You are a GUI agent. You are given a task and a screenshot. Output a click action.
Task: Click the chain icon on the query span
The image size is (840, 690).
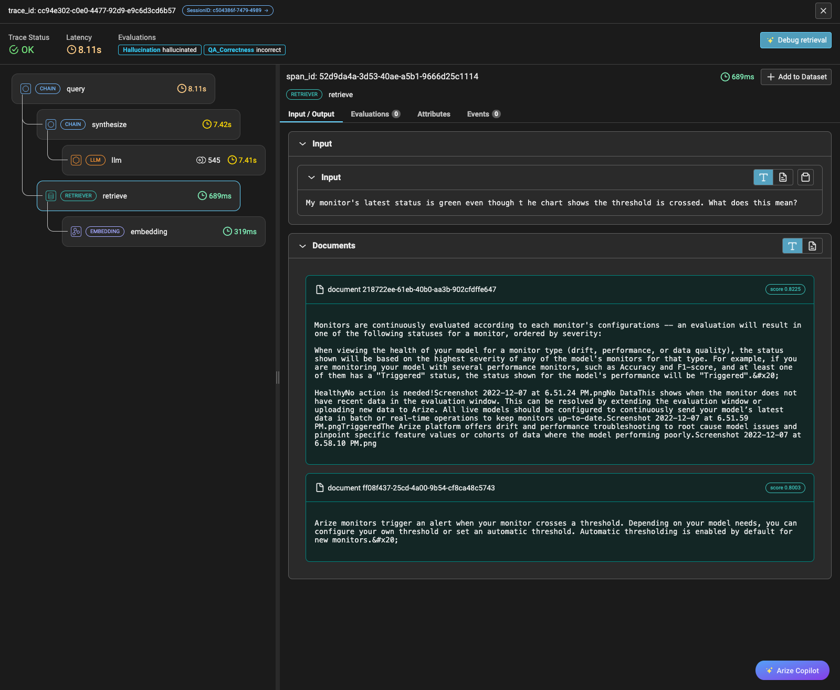26,88
